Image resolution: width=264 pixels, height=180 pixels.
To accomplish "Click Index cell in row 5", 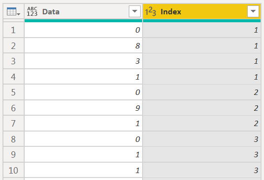I will 202,92.
